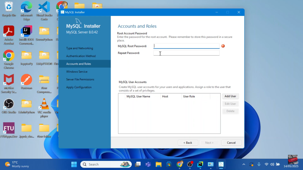Click the User Role column header
The image size is (303, 170).
(189, 97)
